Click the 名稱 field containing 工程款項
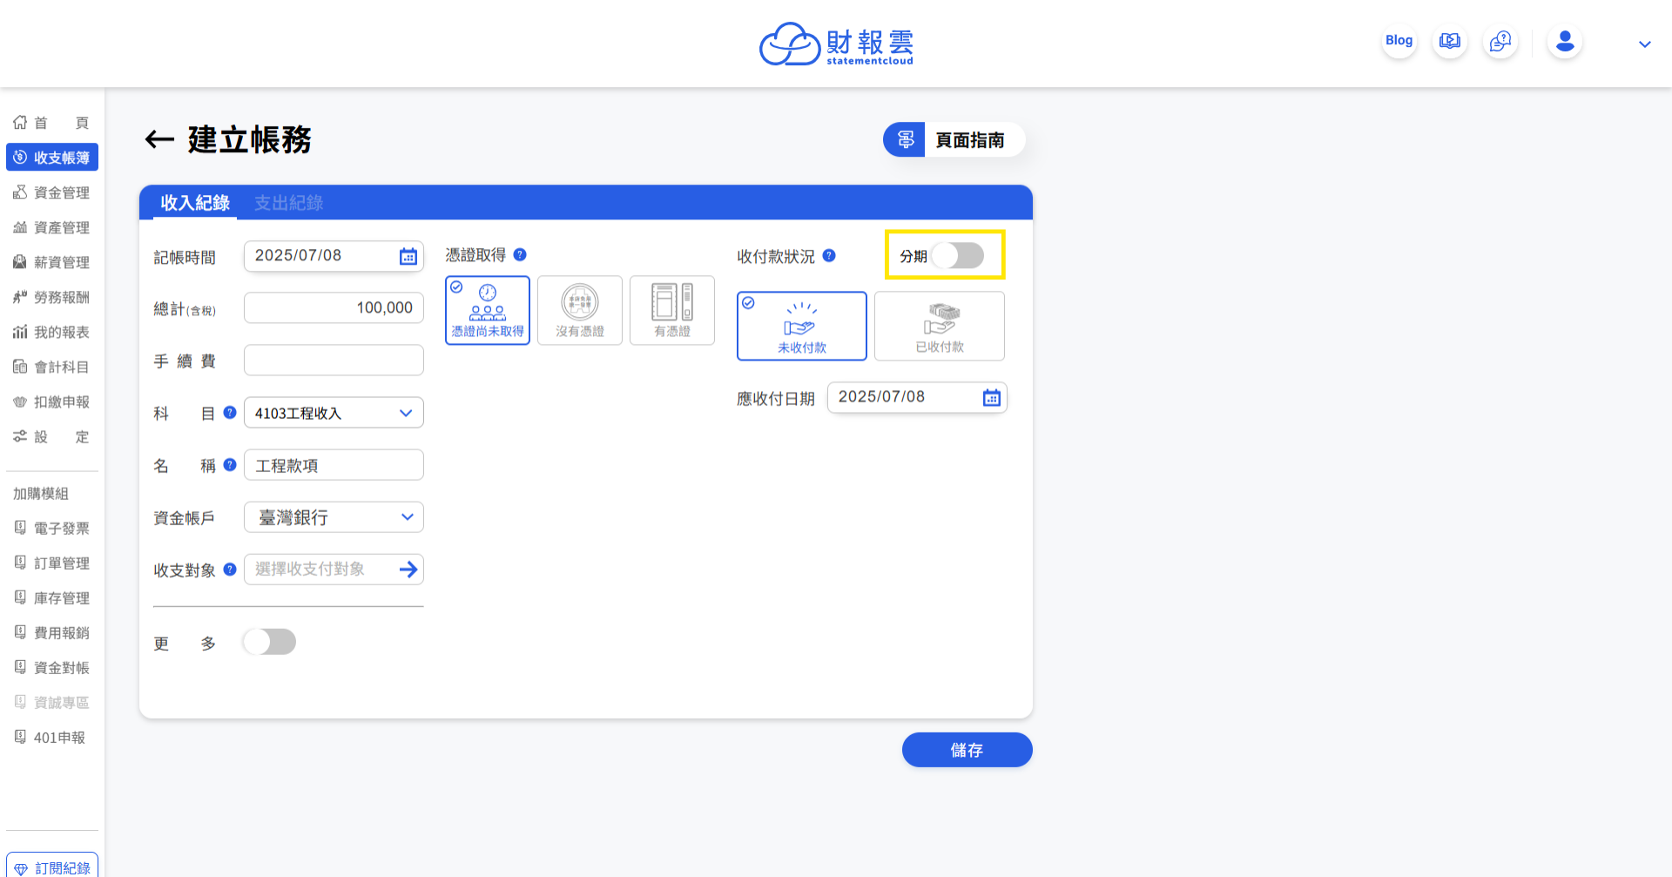The height and width of the screenshot is (877, 1672). (x=334, y=465)
